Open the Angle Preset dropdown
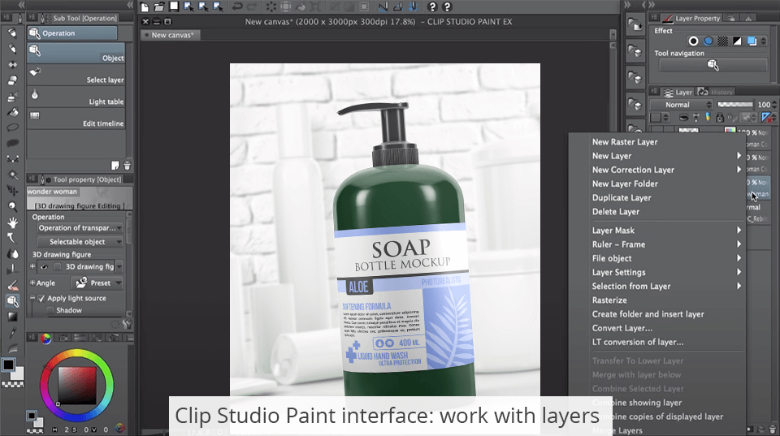Viewport: 780px width, 436px height. point(97,283)
